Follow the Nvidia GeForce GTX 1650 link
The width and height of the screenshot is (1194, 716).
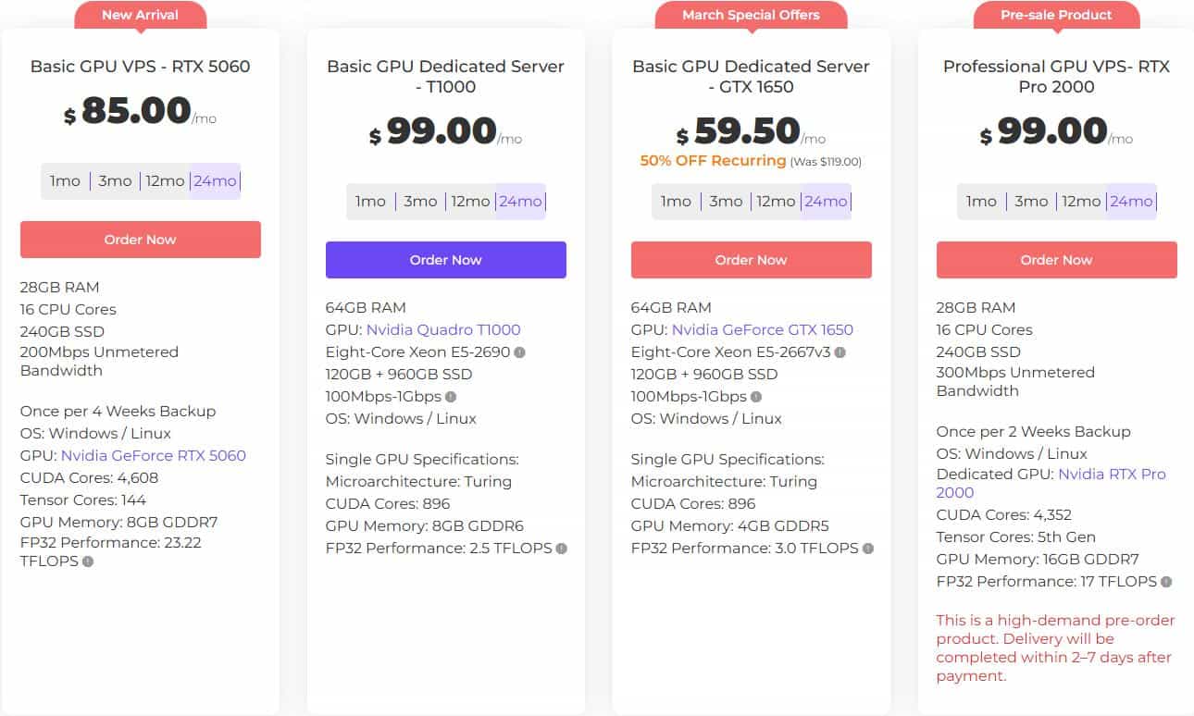tap(763, 330)
